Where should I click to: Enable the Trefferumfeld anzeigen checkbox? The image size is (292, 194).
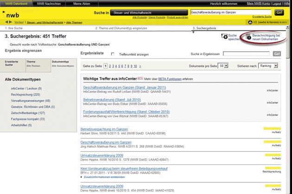113,54
